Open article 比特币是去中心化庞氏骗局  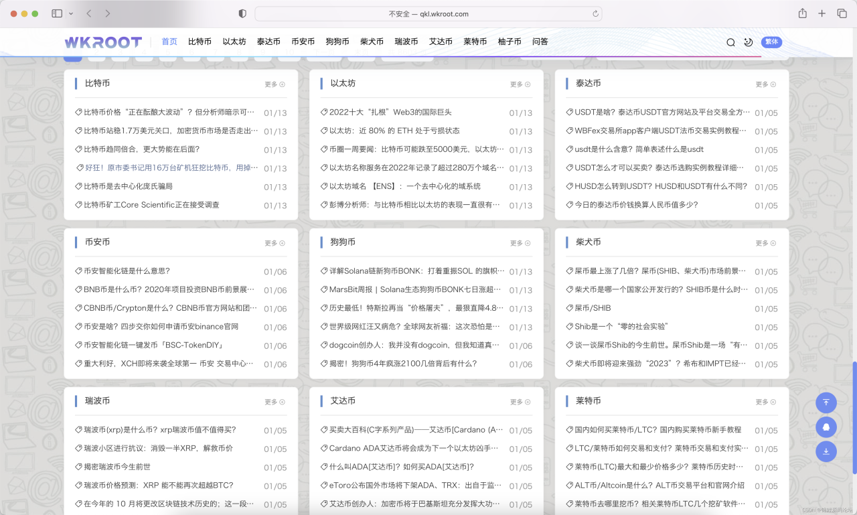[x=128, y=186]
